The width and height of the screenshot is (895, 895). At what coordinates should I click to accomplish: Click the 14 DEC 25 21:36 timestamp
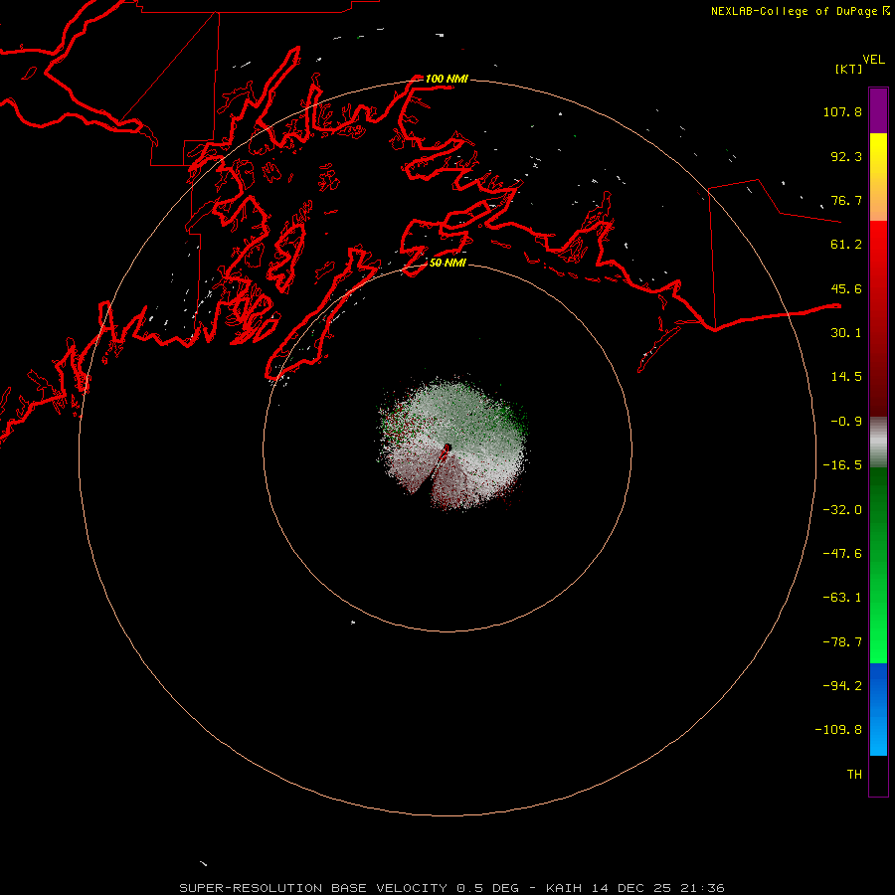pyautogui.click(x=658, y=888)
